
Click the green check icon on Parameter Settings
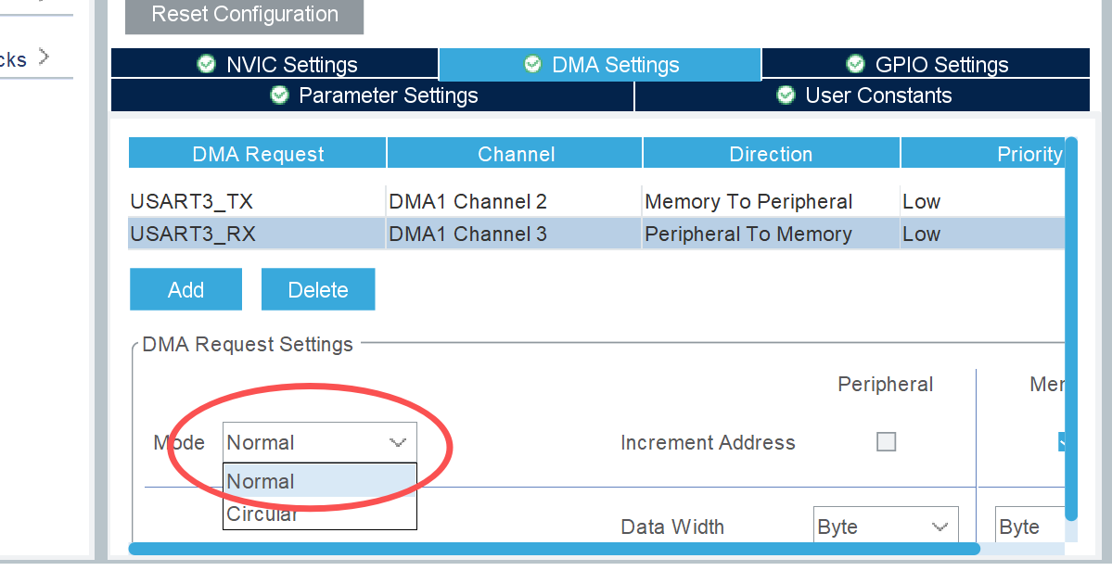point(279,95)
